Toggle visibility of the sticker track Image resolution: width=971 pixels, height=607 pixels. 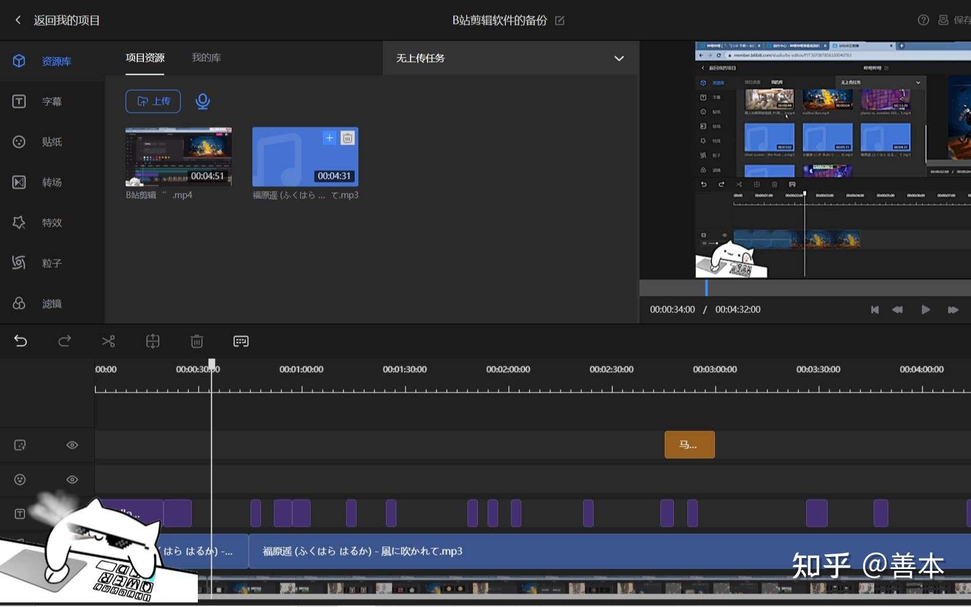click(x=72, y=480)
